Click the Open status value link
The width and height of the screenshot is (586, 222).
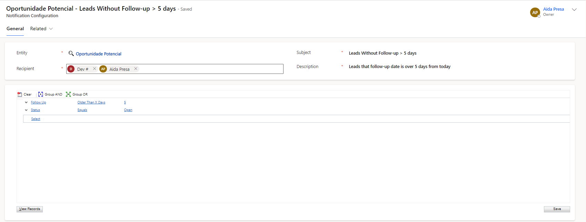(128, 110)
